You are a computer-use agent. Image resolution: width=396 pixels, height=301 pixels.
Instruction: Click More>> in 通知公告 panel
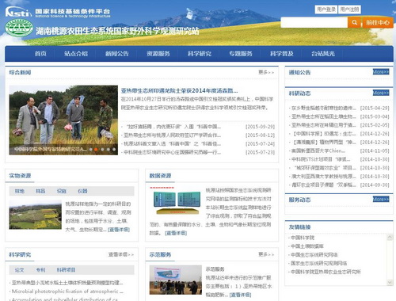pyautogui.click(x=381, y=71)
